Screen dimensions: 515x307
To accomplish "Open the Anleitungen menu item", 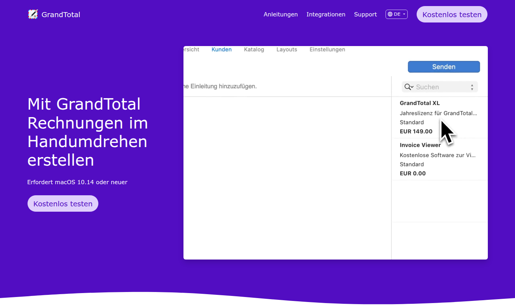I will 280,14.
